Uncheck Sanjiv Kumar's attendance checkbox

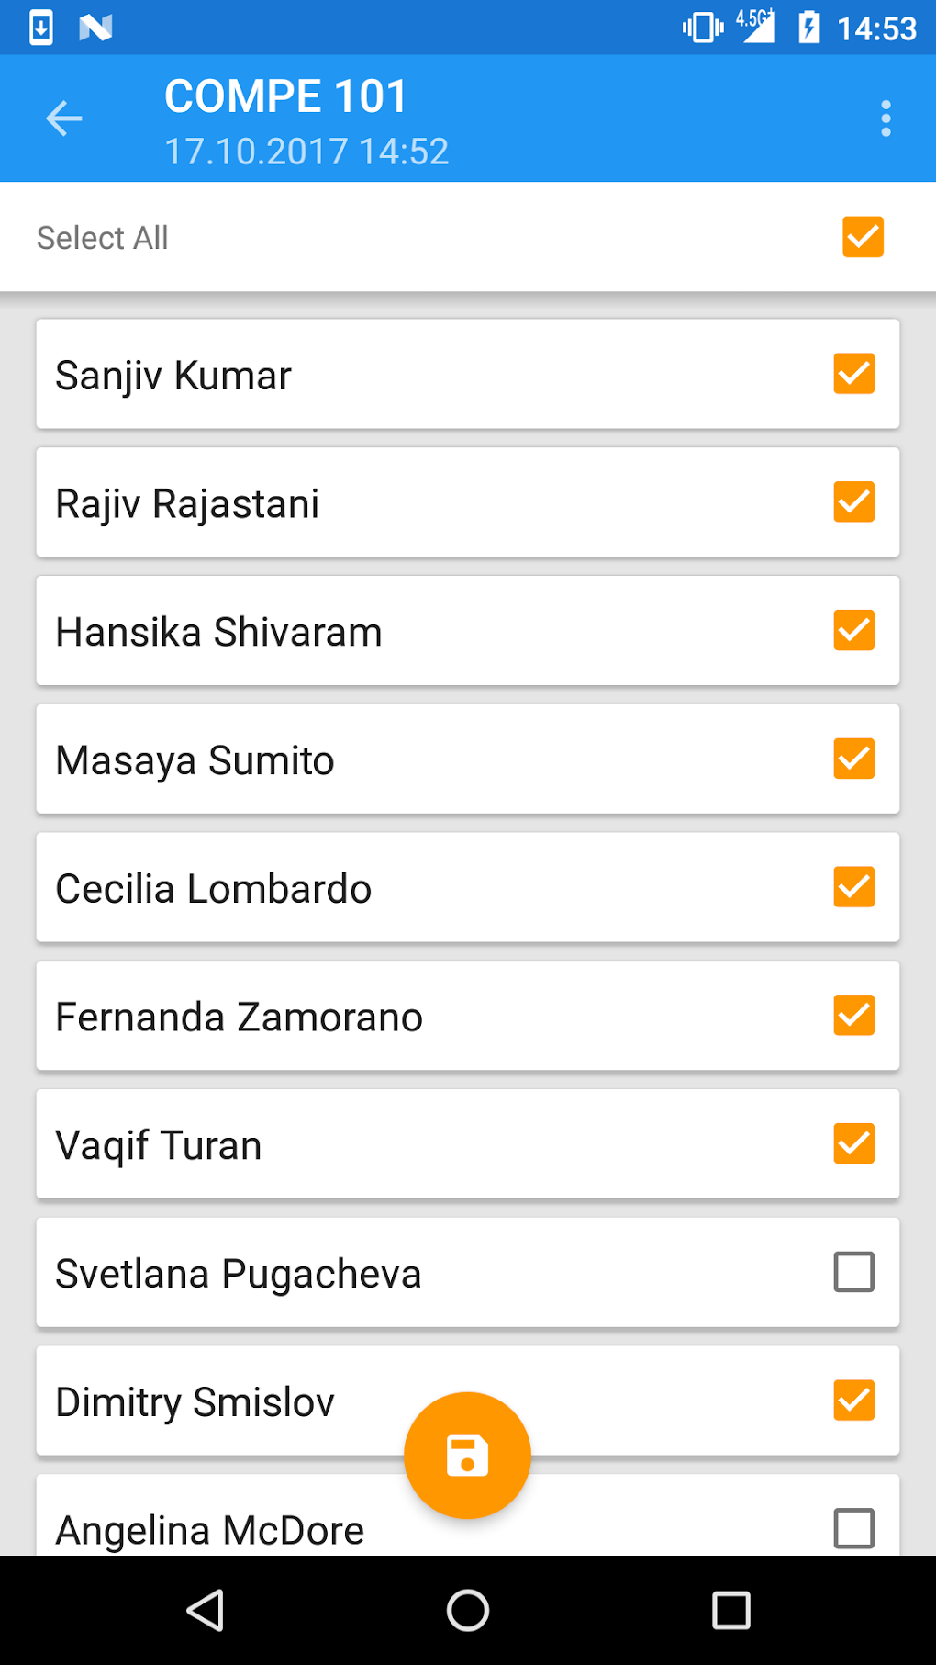(x=853, y=374)
